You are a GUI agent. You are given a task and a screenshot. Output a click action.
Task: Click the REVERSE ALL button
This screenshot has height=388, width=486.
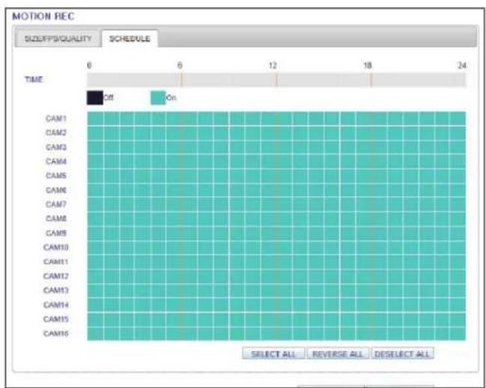click(x=337, y=354)
